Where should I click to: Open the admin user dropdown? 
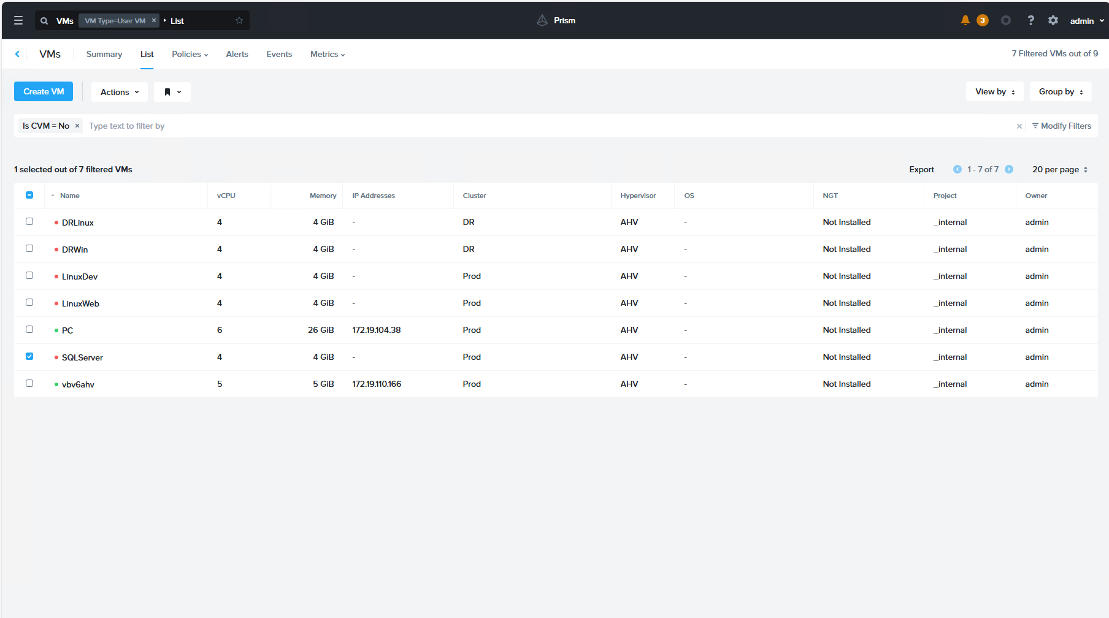point(1087,21)
